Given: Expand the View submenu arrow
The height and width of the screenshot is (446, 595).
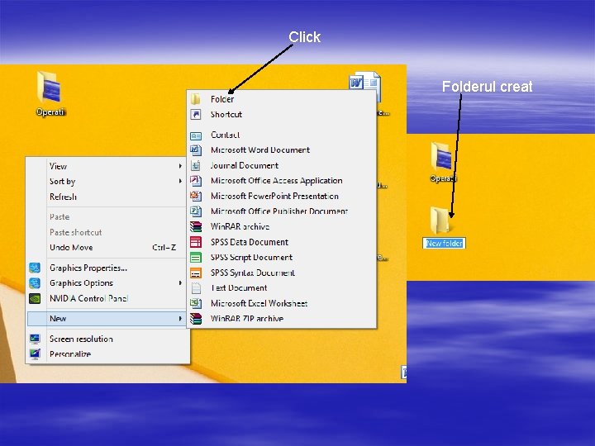Looking at the screenshot, I should click(180, 166).
